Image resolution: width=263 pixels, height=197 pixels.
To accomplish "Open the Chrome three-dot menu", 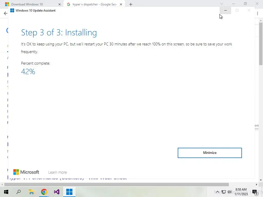I will 257,13.
